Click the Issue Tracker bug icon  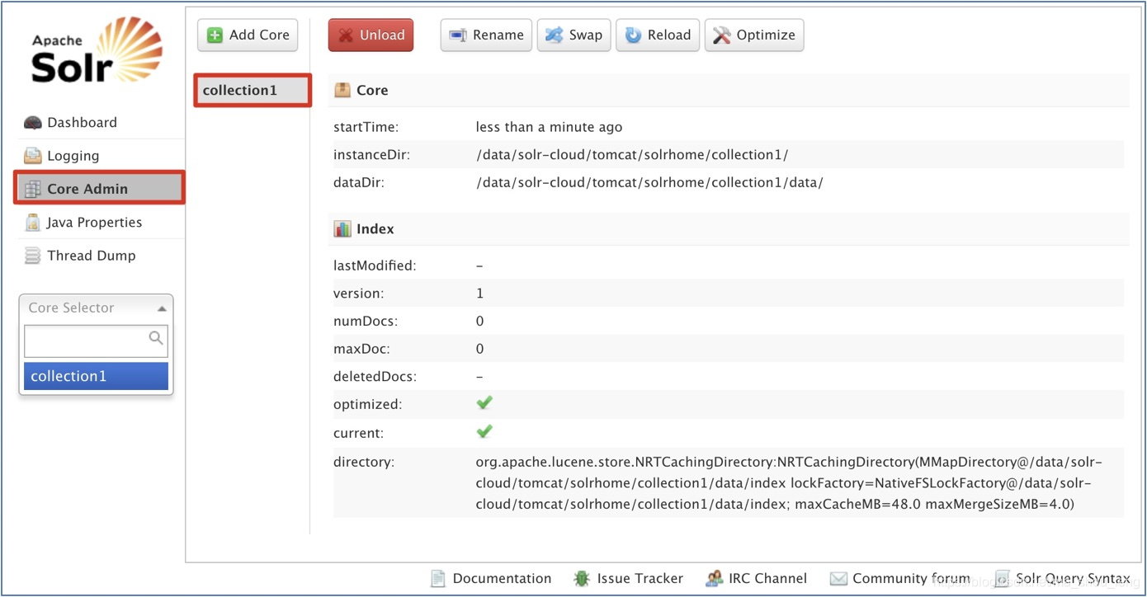(x=582, y=579)
